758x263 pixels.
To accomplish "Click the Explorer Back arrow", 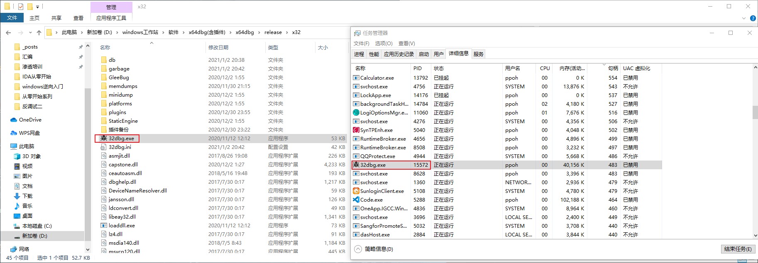I will pyautogui.click(x=8, y=32).
